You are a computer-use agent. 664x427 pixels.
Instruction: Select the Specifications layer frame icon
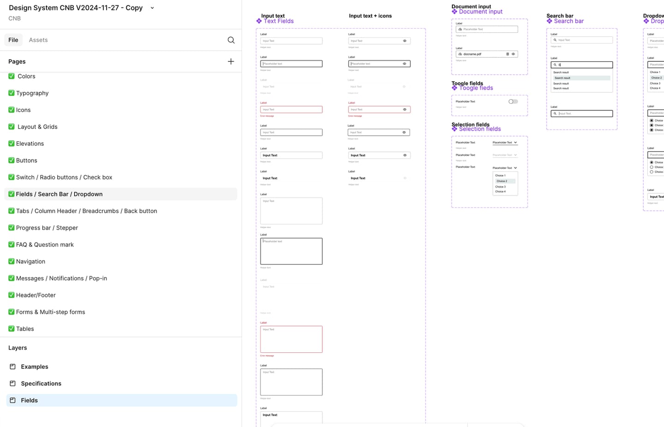pyautogui.click(x=13, y=384)
